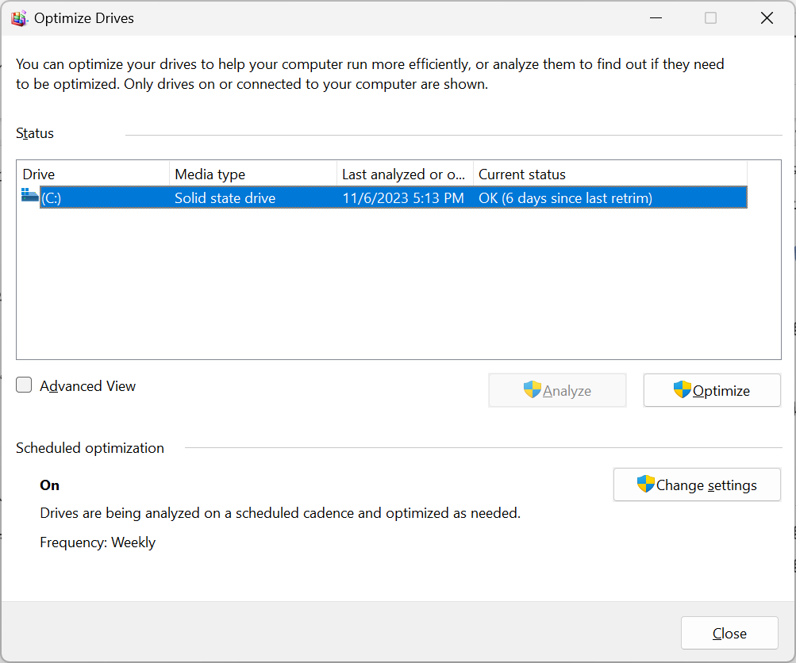Select the (C:) drive name in the row
The height and width of the screenshot is (663, 796).
pos(52,197)
